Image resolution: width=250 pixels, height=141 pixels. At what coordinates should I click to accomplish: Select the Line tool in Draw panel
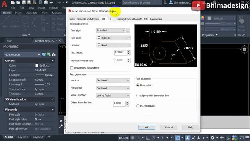point(5,22)
